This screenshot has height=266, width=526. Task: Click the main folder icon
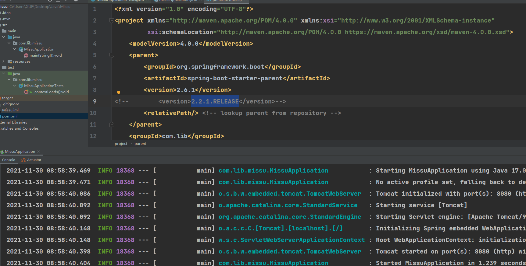tap(4, 31)
